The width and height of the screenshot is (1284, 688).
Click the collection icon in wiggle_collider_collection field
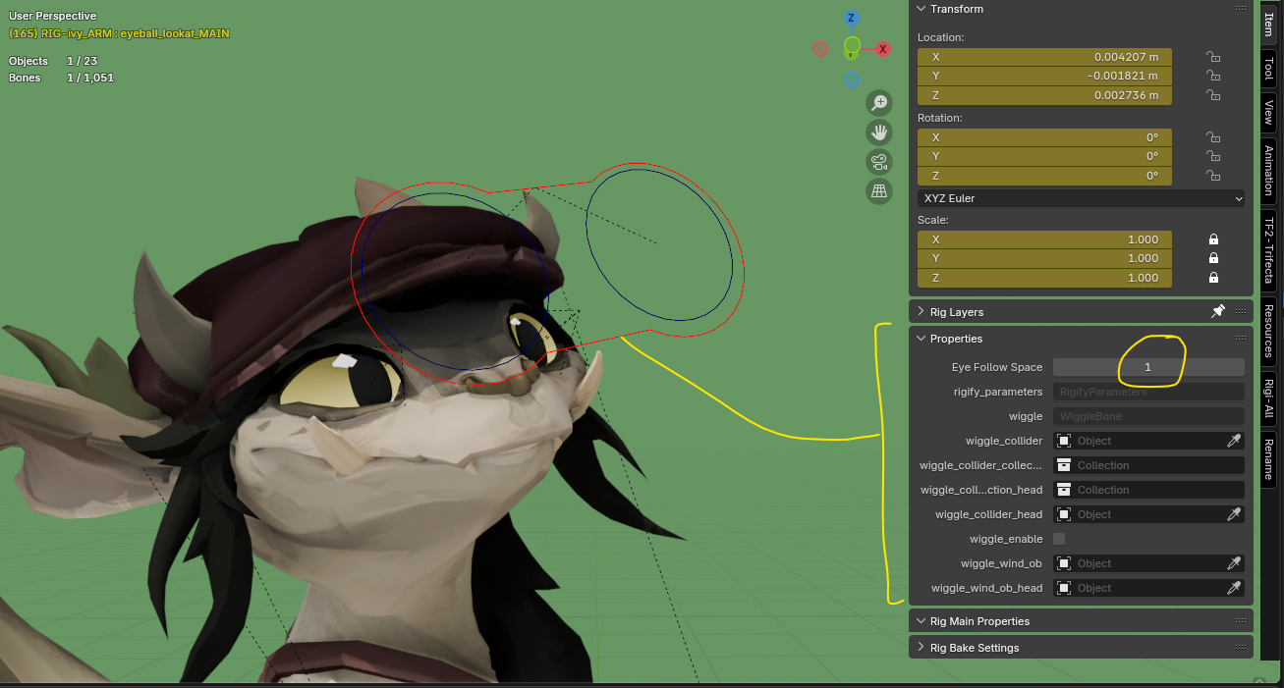[x=1064, y=465]
